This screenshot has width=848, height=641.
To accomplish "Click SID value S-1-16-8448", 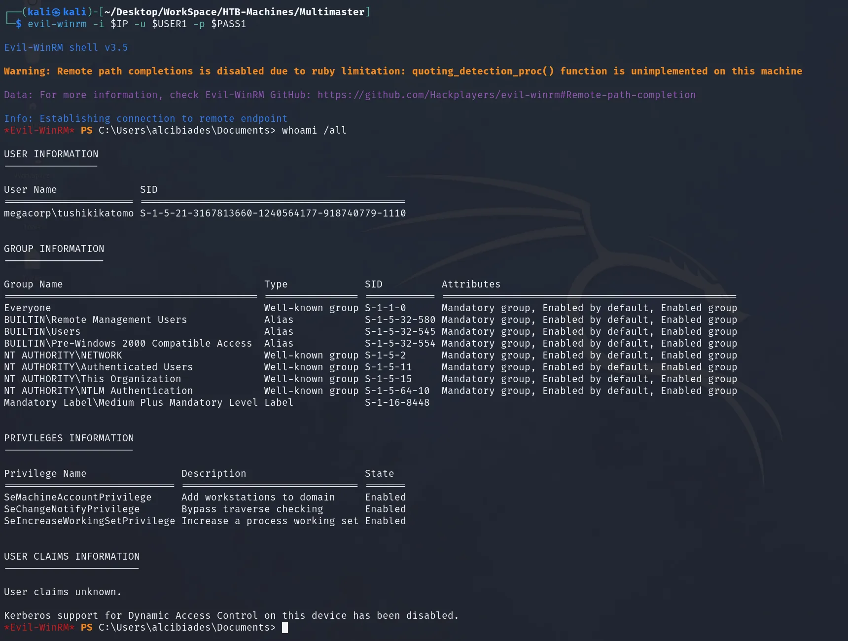I will (x=397, y=402).
